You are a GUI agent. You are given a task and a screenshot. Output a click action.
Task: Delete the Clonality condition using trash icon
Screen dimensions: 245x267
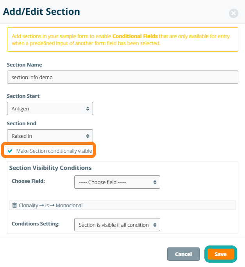click(14, 205)
